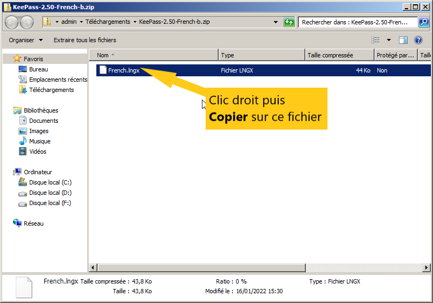Click the Documents library icon

pos(23,120)
